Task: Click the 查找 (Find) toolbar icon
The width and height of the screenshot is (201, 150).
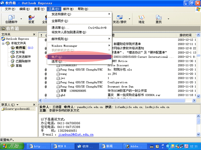Action: [158, 19]
